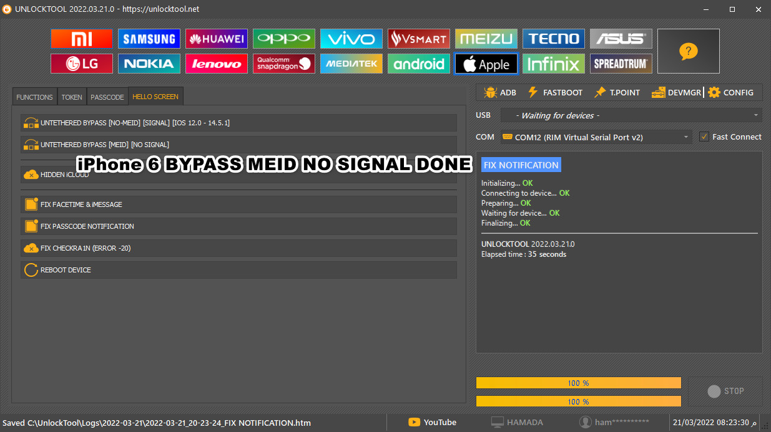
Task: Open the ADB tool
Action: click(x=500, y=92)
